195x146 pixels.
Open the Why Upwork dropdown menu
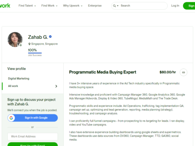(73, 6)
